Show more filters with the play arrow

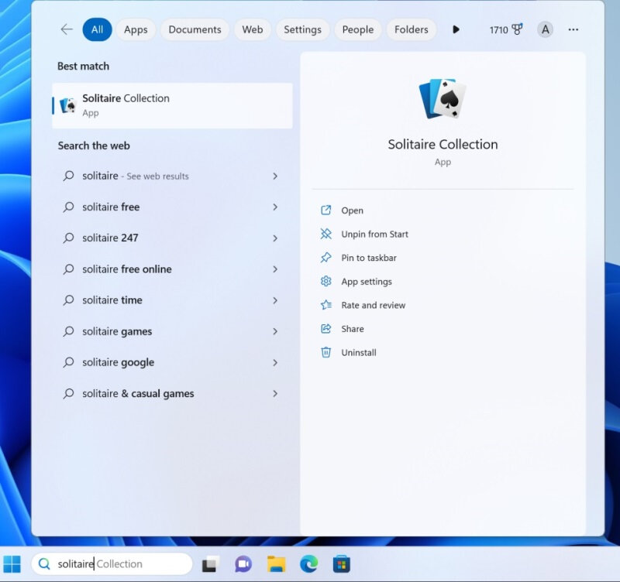point(456,29)
